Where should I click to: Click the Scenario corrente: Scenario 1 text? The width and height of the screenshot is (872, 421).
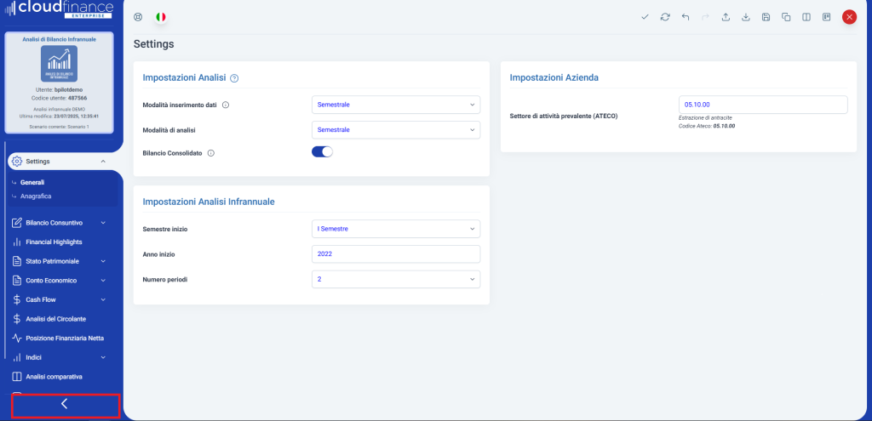pos(59,128)
